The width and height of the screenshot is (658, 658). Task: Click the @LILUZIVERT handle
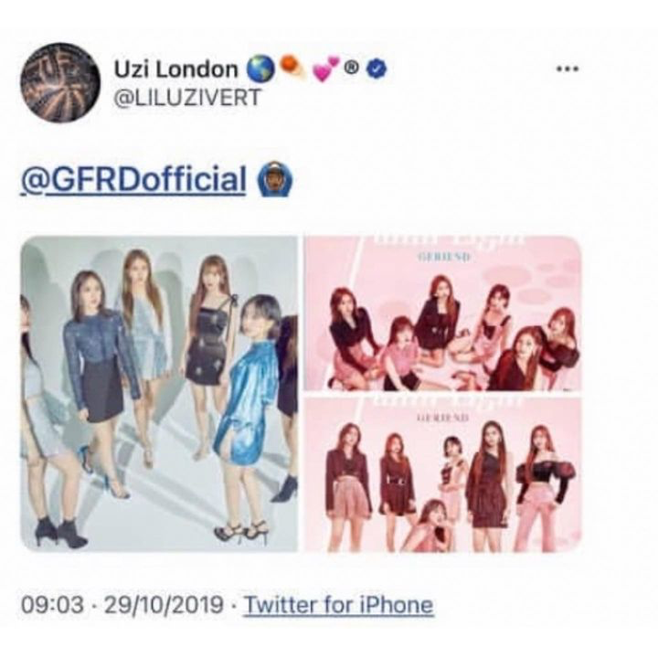point(187,98)
